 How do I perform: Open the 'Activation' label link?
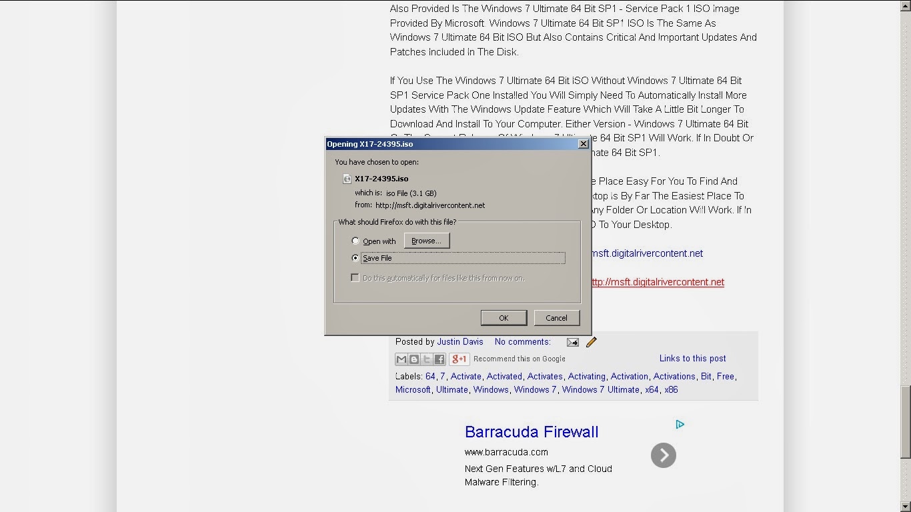[x=630, y=376]
